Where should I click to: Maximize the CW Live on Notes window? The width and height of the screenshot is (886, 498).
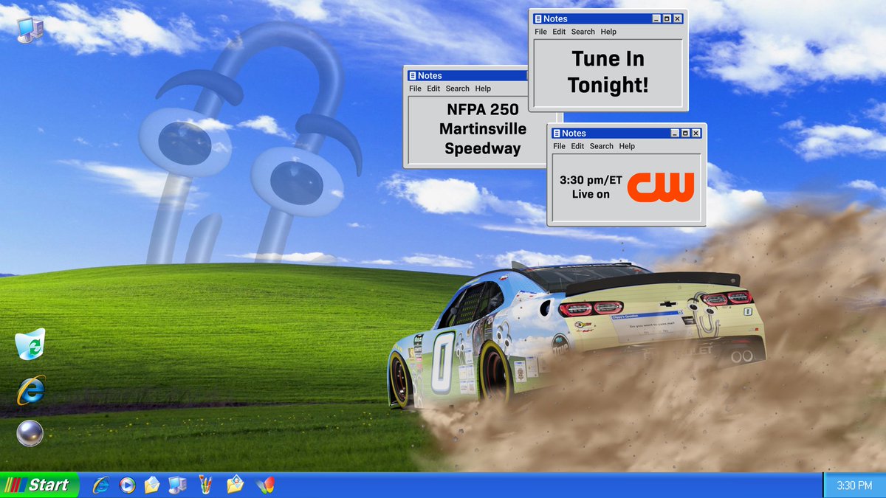685,133
